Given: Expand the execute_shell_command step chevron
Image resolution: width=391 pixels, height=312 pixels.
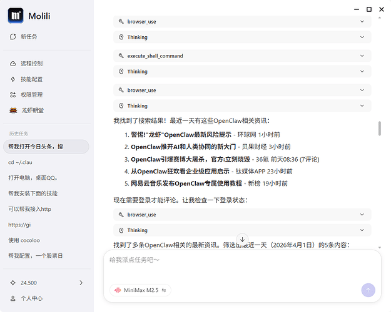Looking at the screenshot, I should click(x=362, y=56).
